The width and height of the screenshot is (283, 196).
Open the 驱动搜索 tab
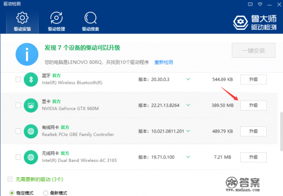click(90, 22)
